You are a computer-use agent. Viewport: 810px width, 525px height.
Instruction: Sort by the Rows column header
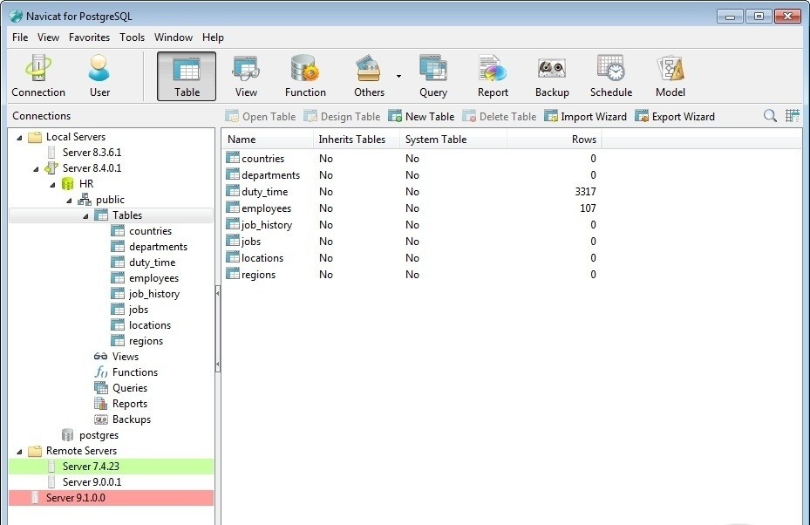click(x=555, y=140)
